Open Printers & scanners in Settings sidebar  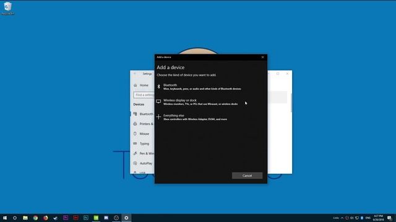click(143, 124)
